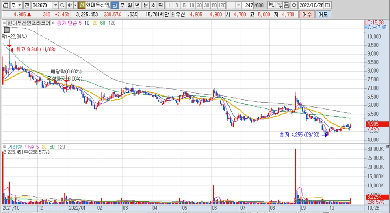Toggle the small square before 현대두산인프라코어
Screen dimensions: 390x213
4,23
